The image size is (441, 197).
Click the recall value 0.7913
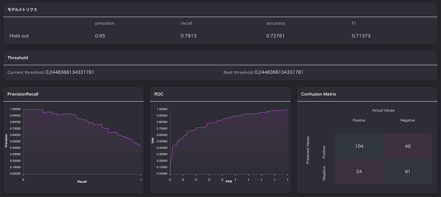pos(189,36)
